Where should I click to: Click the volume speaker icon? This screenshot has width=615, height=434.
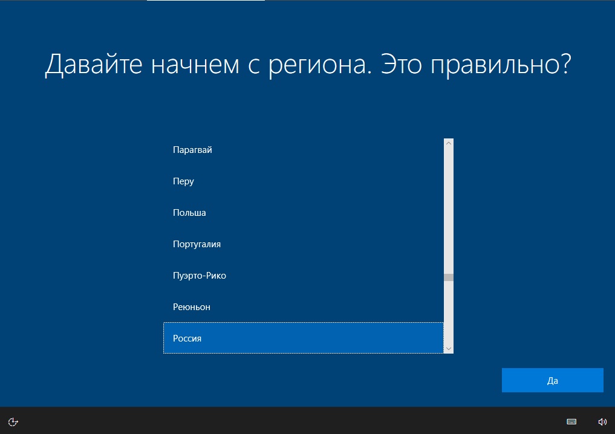602,421
